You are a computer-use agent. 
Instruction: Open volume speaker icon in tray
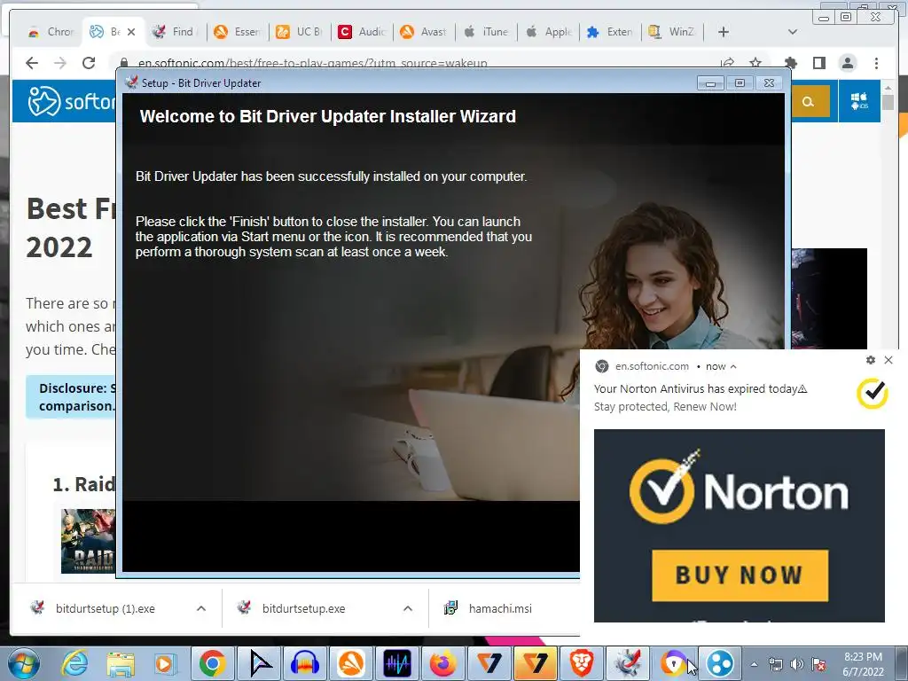pos(797,664)
